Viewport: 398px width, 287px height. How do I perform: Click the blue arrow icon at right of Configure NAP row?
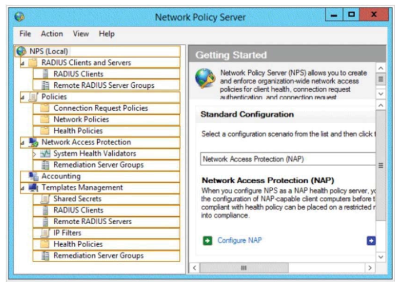point(371,240)
